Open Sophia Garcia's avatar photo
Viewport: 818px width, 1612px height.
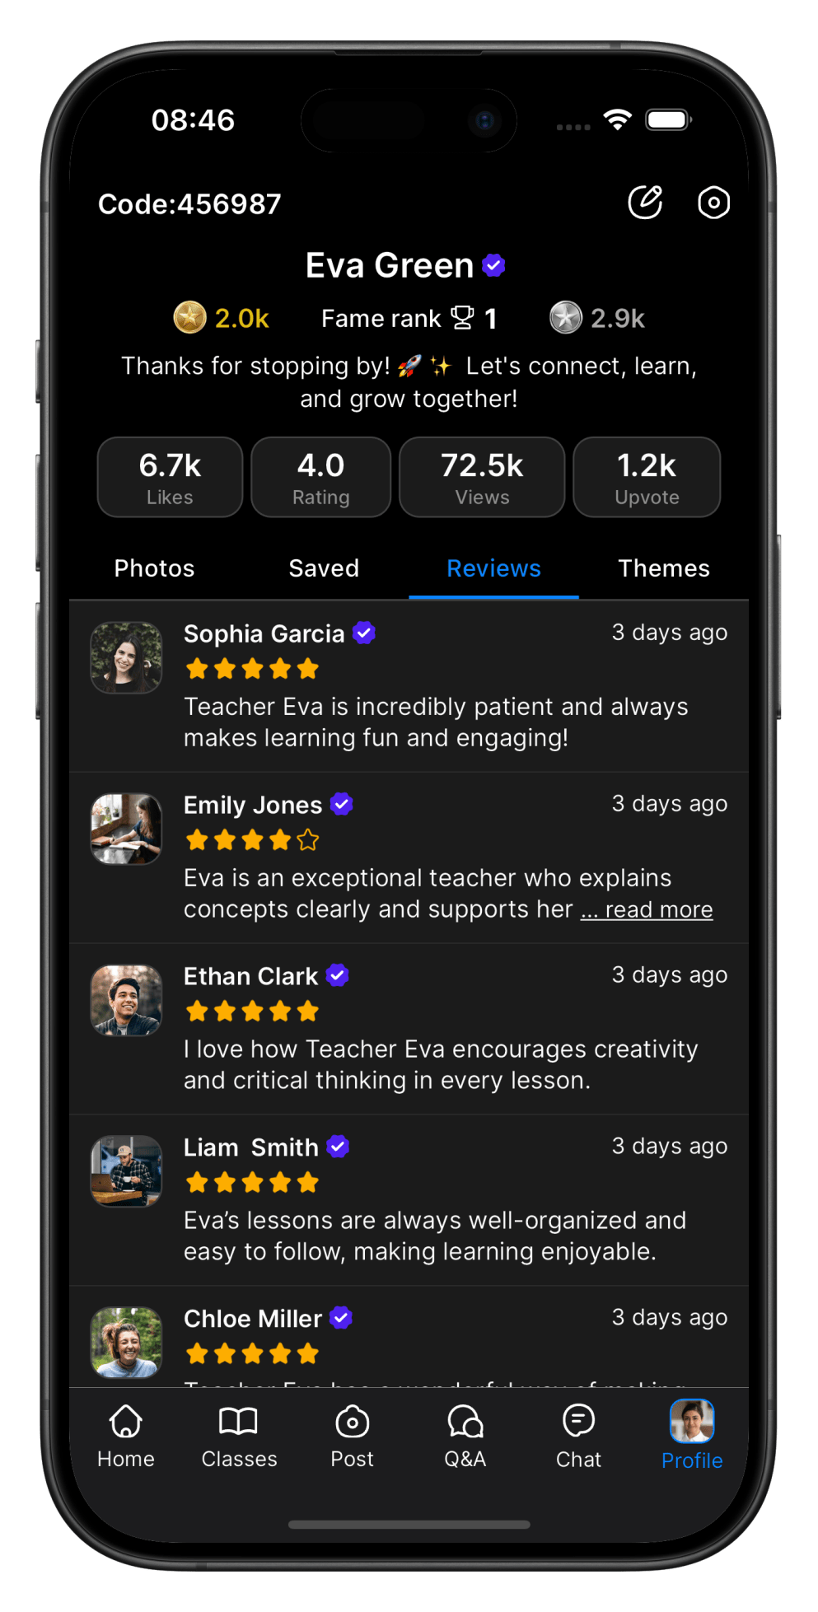126,657
